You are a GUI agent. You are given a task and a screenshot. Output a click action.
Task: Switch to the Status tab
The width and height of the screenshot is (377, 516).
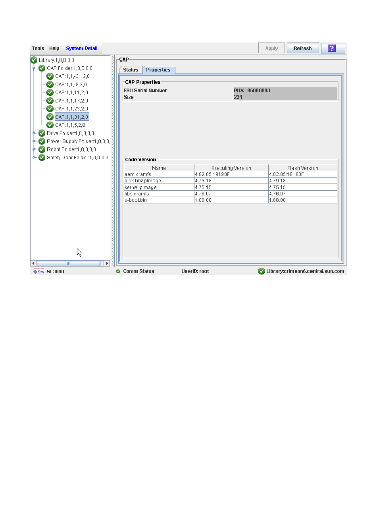131,70
